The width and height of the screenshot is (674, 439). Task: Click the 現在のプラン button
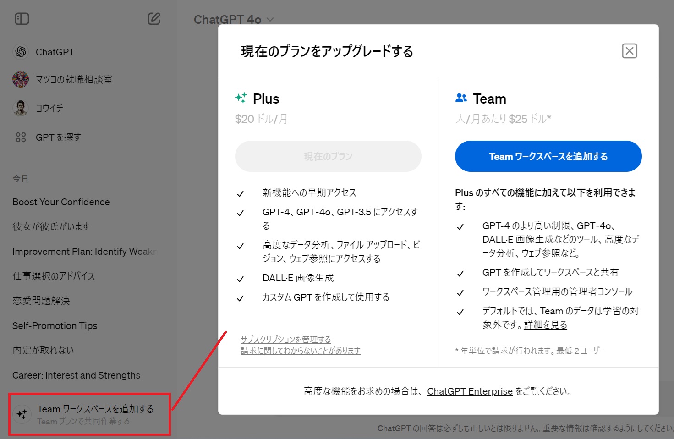point(328,156)
